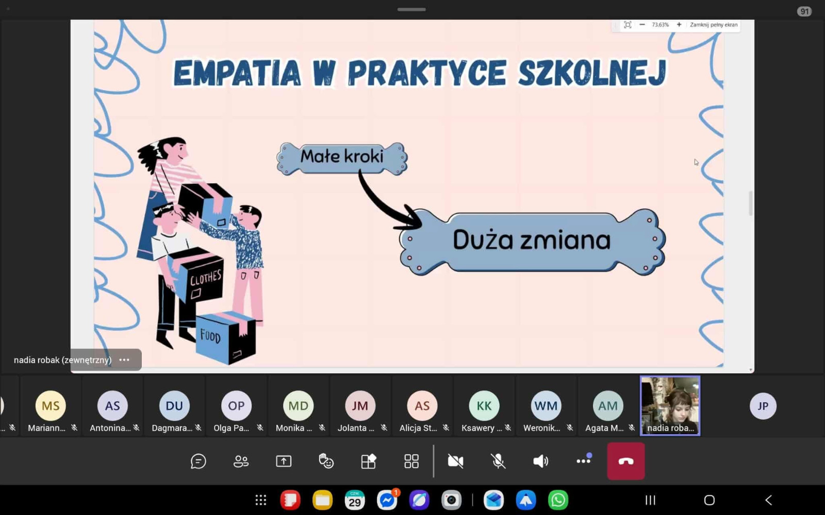This screenshot has width=825, height=515.
Task: Open the meeting chat panel
Action: 199,461
